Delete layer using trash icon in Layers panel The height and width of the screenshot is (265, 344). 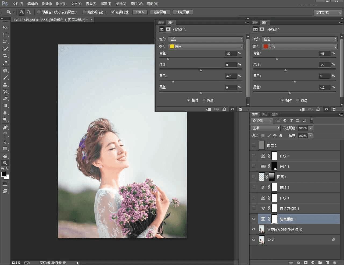pos(334,262)
